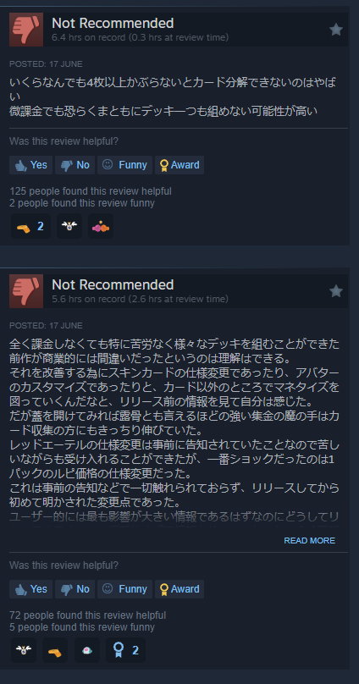
Task: Click the star icon on second review
Action: coord(336,291)
